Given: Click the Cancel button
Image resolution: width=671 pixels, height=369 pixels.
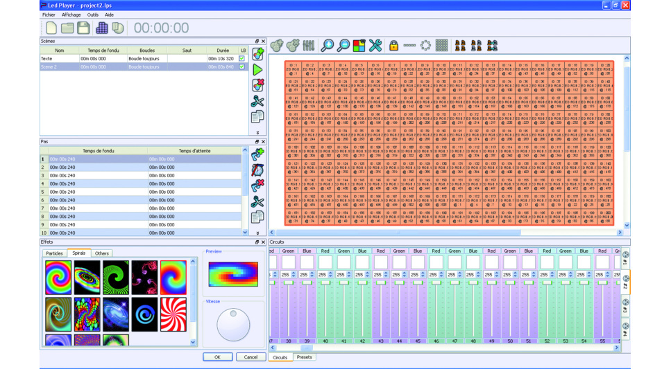Looking at the screenshot, I should point(250,357).
